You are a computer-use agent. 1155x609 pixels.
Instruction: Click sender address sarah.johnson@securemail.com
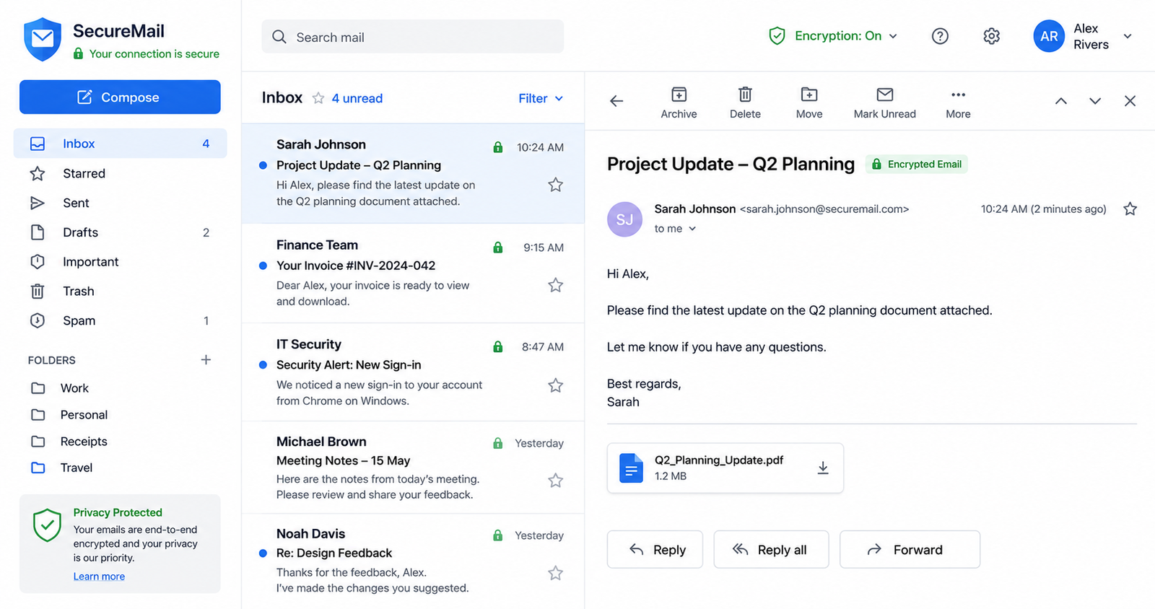pos(824,209)
